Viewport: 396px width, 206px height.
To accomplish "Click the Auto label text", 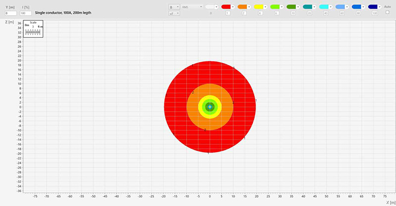I will click(388, 7).
